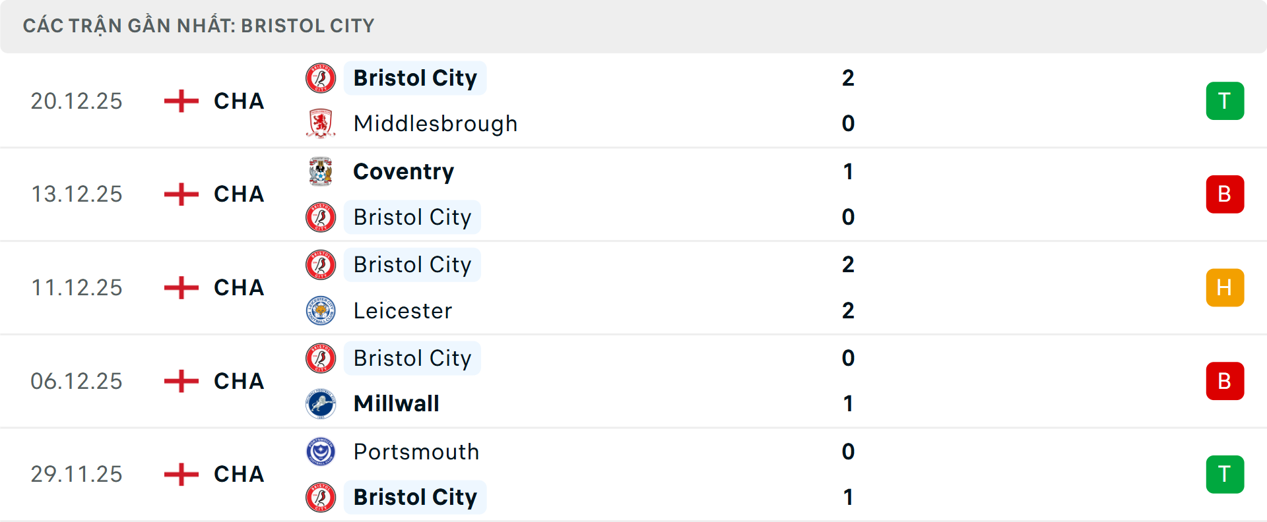Click the green T result badge for the Middlesbrough match
1267x522 pixels.
[1225, 101]
